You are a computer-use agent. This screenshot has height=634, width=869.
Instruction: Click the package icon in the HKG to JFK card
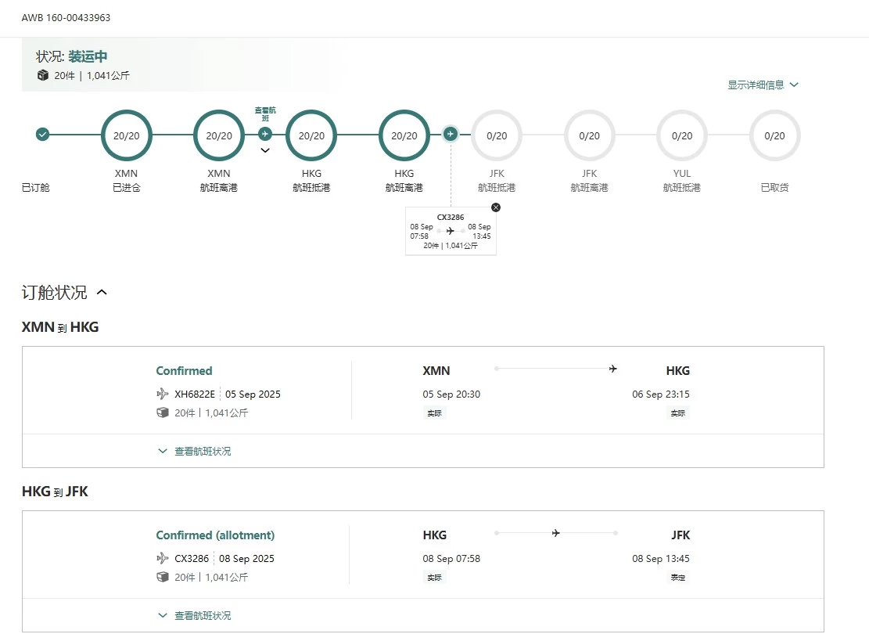coord(163,577)
